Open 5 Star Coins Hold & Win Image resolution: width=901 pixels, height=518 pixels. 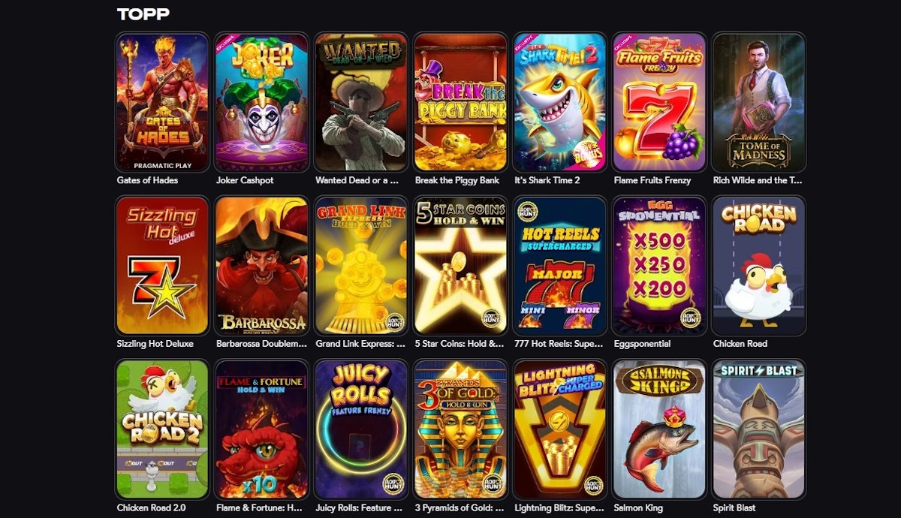pos(460,266)
